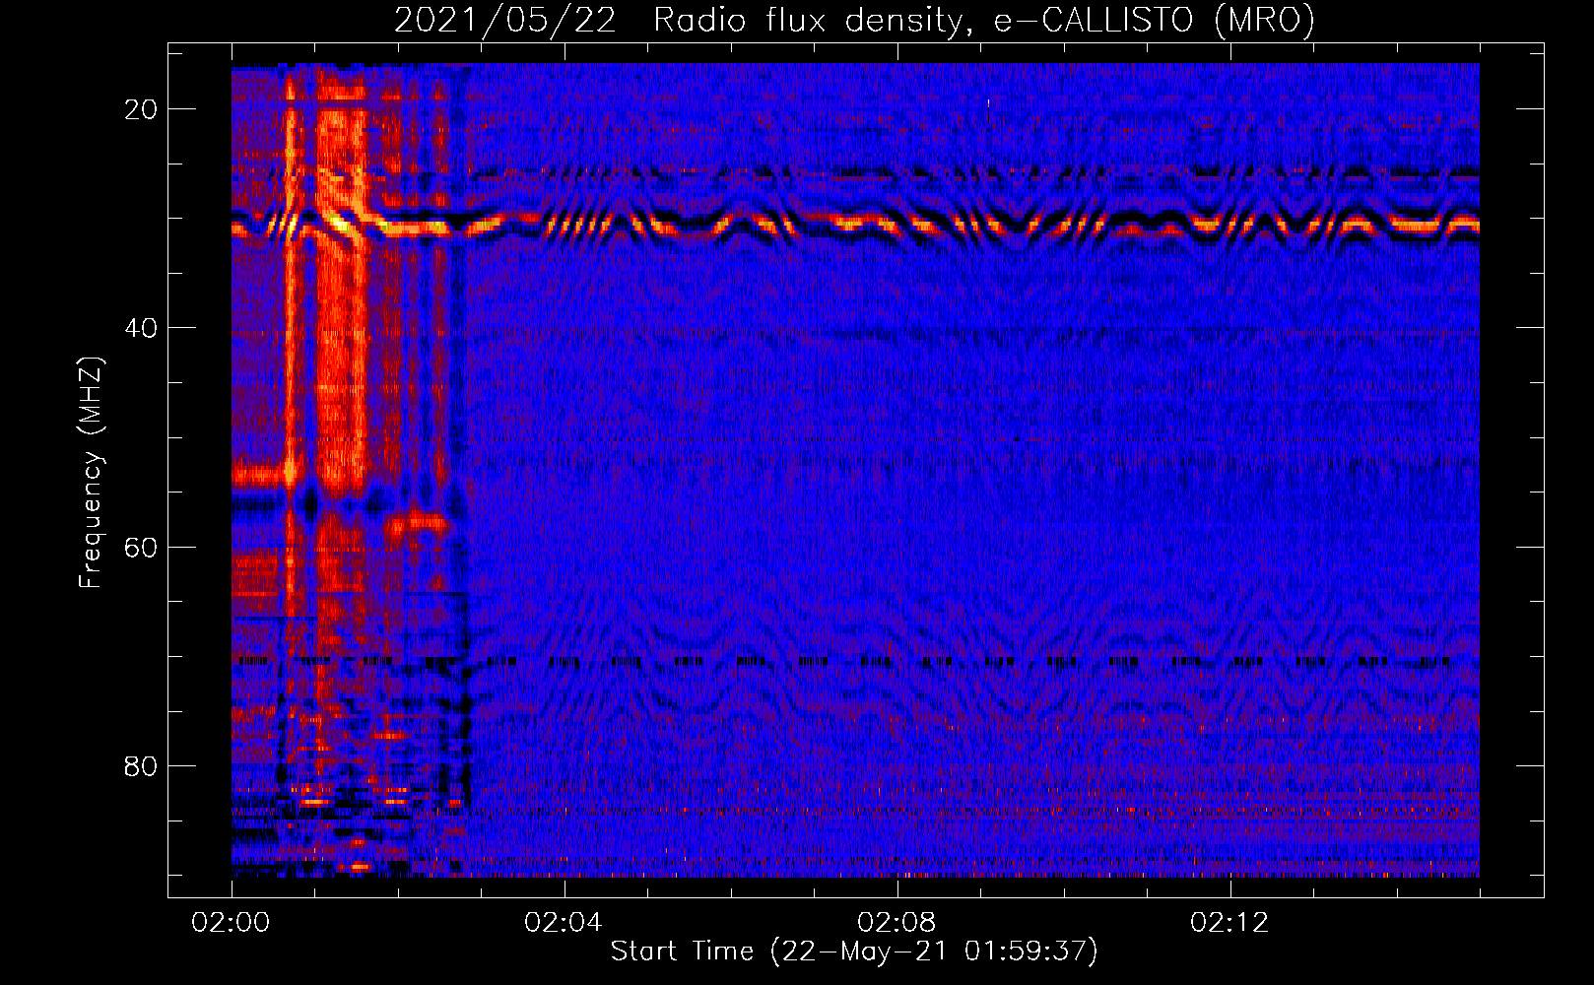Click the time tick label '02:00'

231,923
